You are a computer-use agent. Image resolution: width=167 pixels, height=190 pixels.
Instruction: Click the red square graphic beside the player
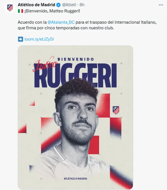click(94, 145)
